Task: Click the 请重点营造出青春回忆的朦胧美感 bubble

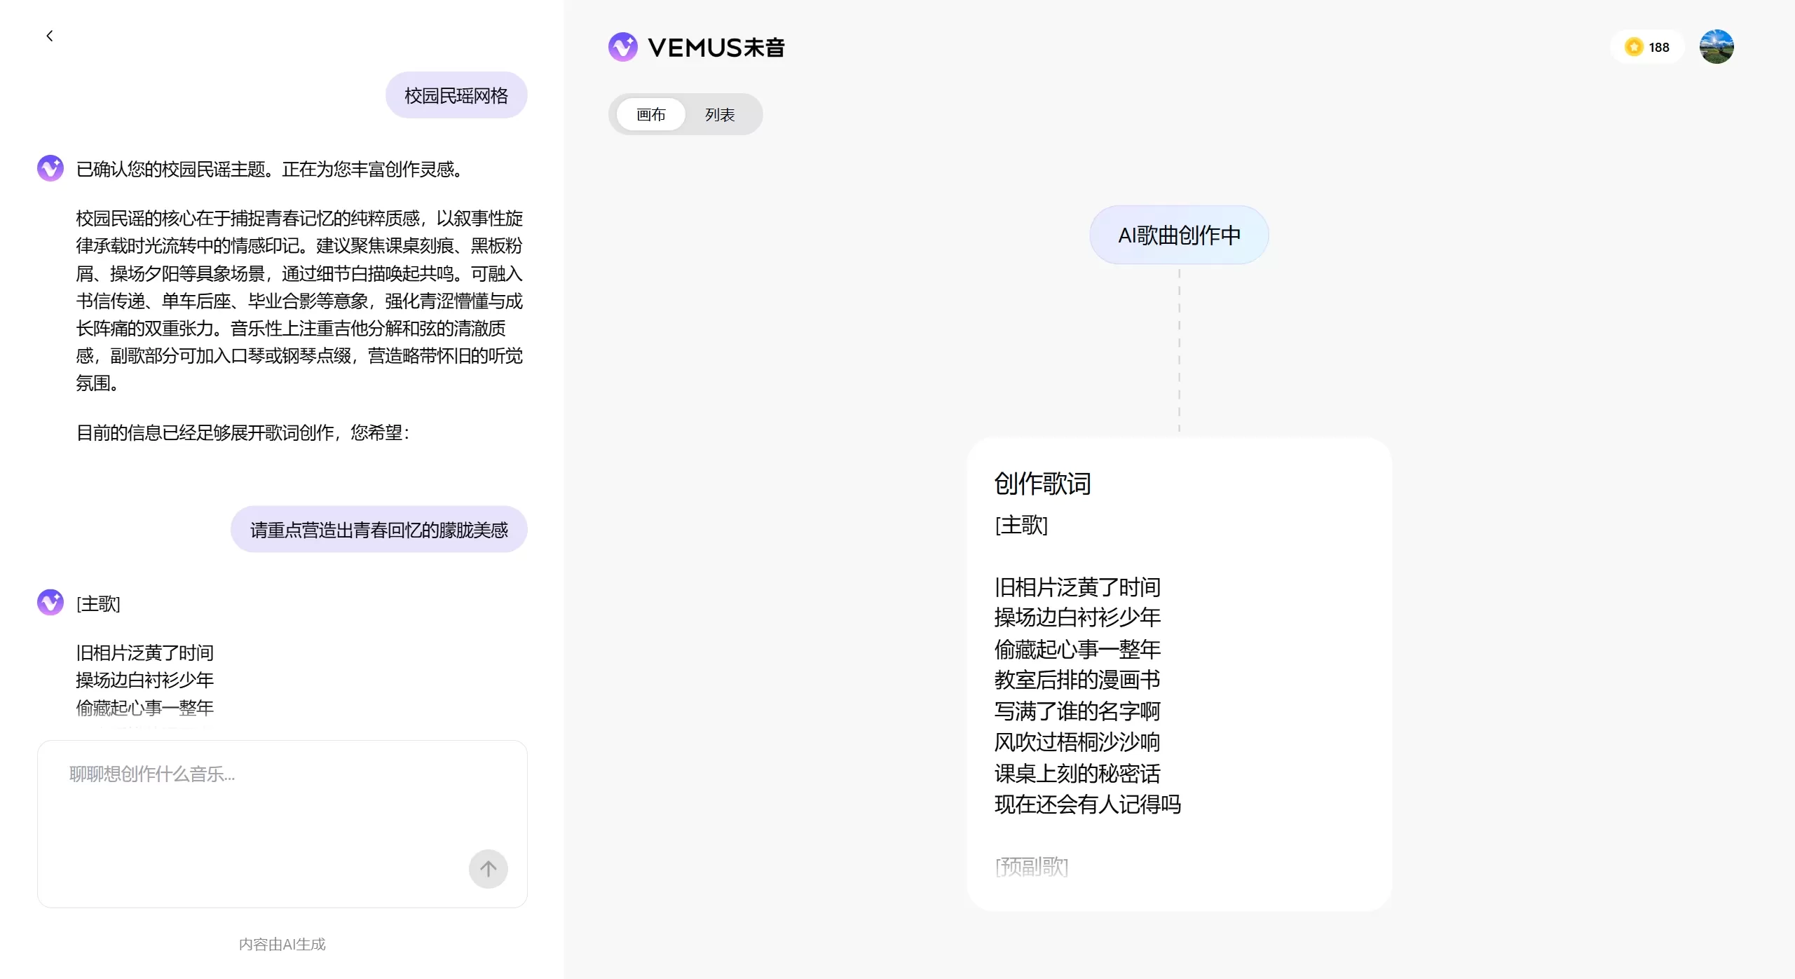Action: click(378, 530)
